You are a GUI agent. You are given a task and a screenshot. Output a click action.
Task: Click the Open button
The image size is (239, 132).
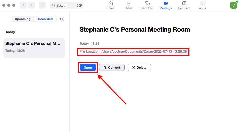click(x=88, y=67)
